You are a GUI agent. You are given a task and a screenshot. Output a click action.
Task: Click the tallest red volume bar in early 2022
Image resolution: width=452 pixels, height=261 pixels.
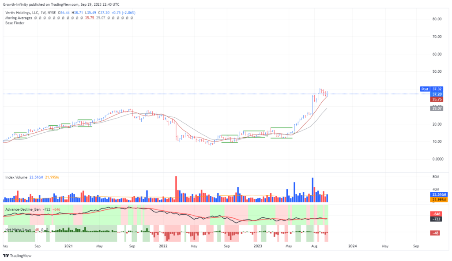pyautogui.click(x=177, y=189)
